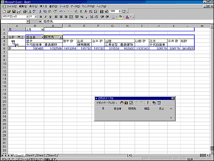Screen dimensions: 214x161
Task: Open the ファイル menu
Action: coord(12,6)
